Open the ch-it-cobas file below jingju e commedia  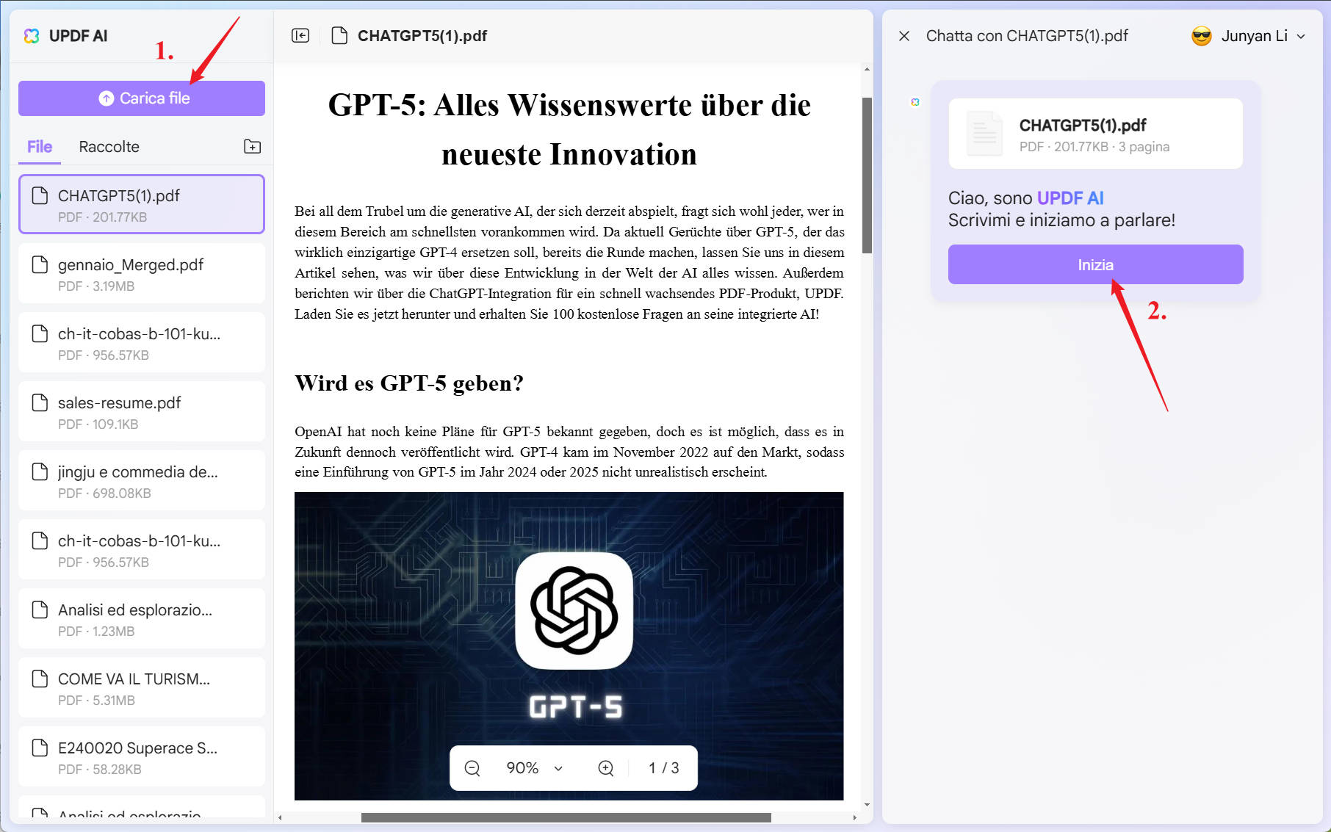(142, 550)
